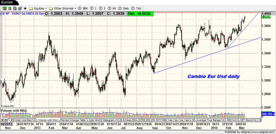
Task: Click the study tabs left scroll arrow
Action: pos(2,120)
